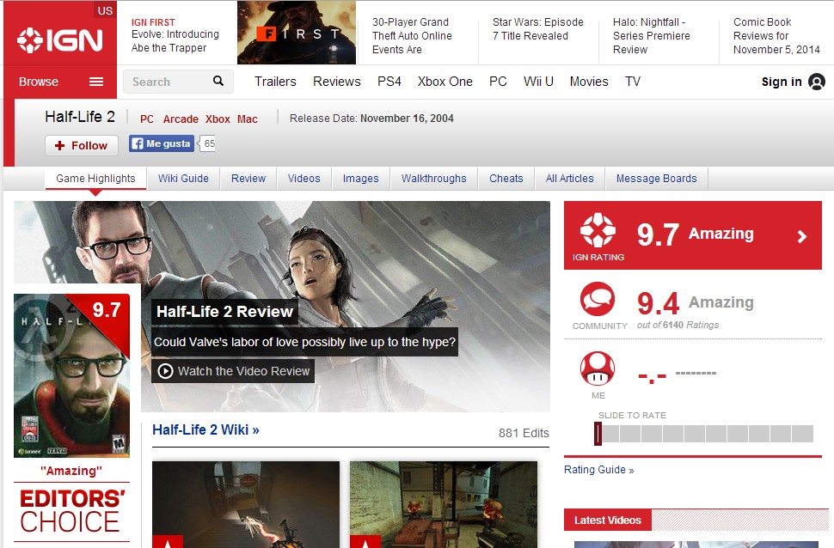The image size is (834, 548).
Task: Click the IGN logo
Action: point(60,40)
